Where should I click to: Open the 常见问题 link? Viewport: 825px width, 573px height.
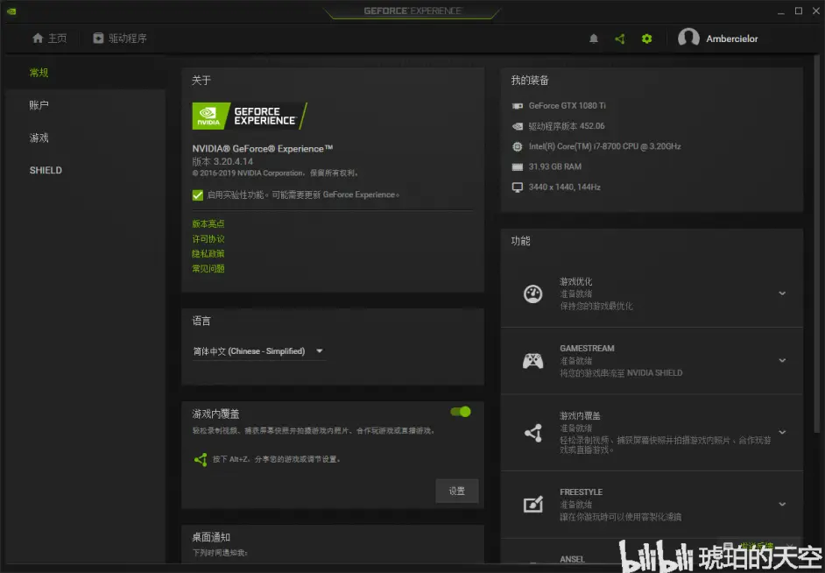tap(208, 268)
